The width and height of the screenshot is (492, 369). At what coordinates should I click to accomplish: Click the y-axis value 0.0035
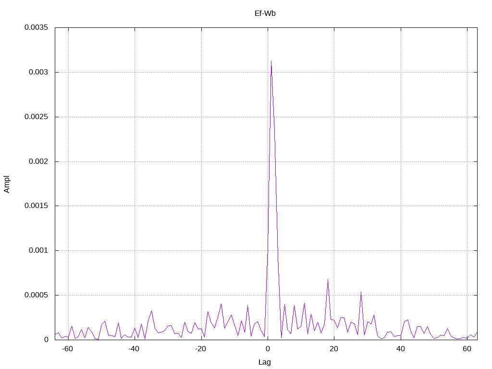(37, 27)
